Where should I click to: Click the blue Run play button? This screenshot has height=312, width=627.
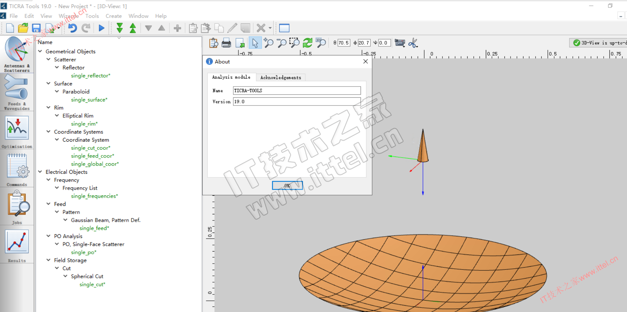(x=101, y=28)
